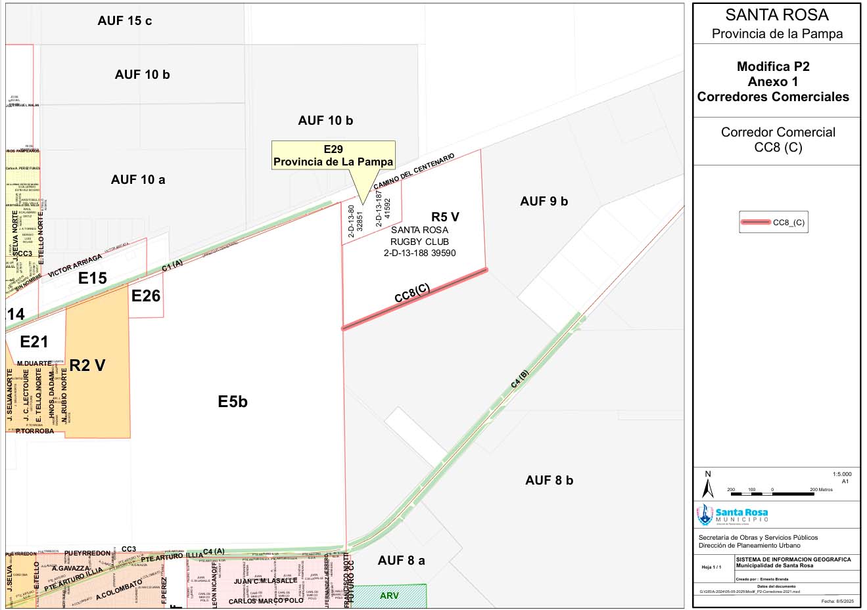The width and height of the screenshot is (867, 610).
Task: Click the R5 V zone label
Action: click(x=445, y=217)
